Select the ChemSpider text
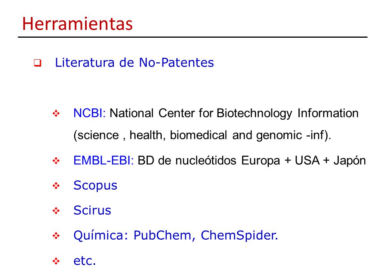 (239, 236)
